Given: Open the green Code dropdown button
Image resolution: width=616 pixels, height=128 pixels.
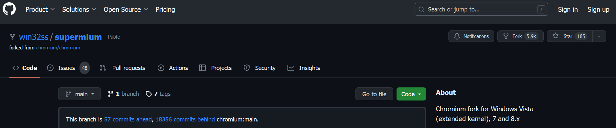Looking at the screenshot, I should coord(411,94).
